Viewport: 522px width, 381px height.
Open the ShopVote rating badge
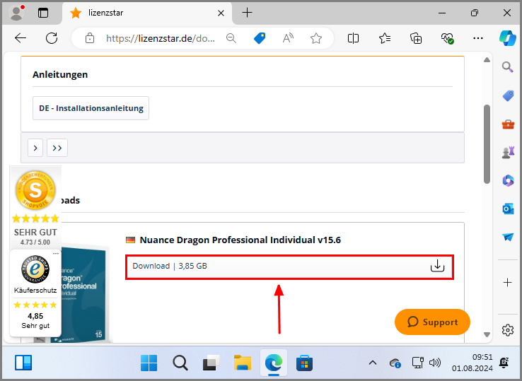(35, 207)
